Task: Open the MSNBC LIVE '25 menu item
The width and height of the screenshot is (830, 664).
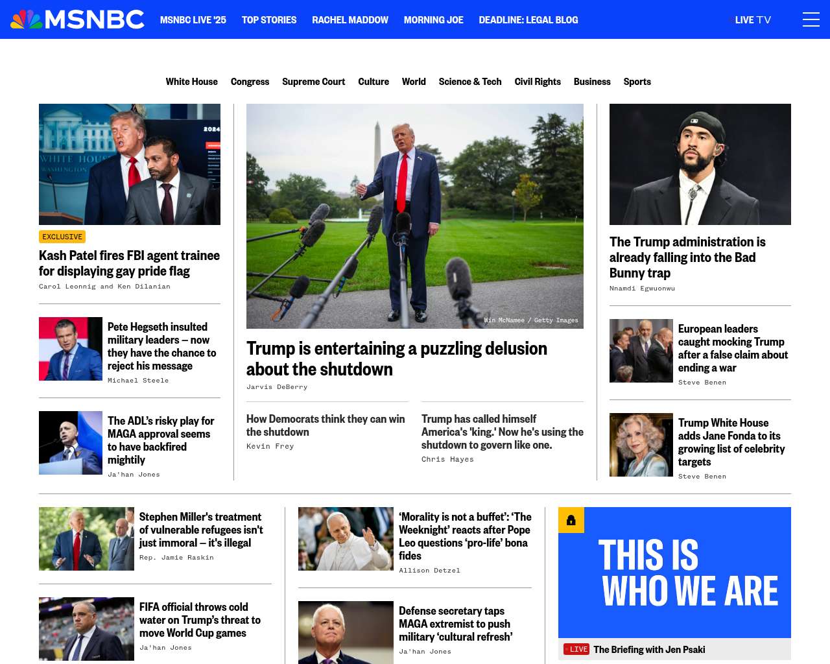Action: [193, 20]
